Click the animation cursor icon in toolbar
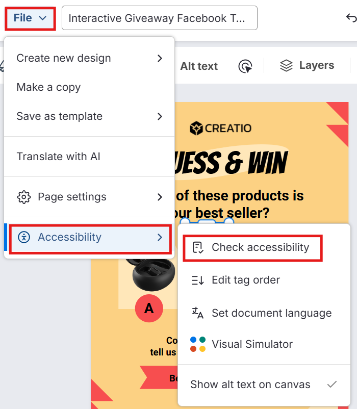Image resolution: width=357 pixels, height=409 pixels. coord(245,66)
